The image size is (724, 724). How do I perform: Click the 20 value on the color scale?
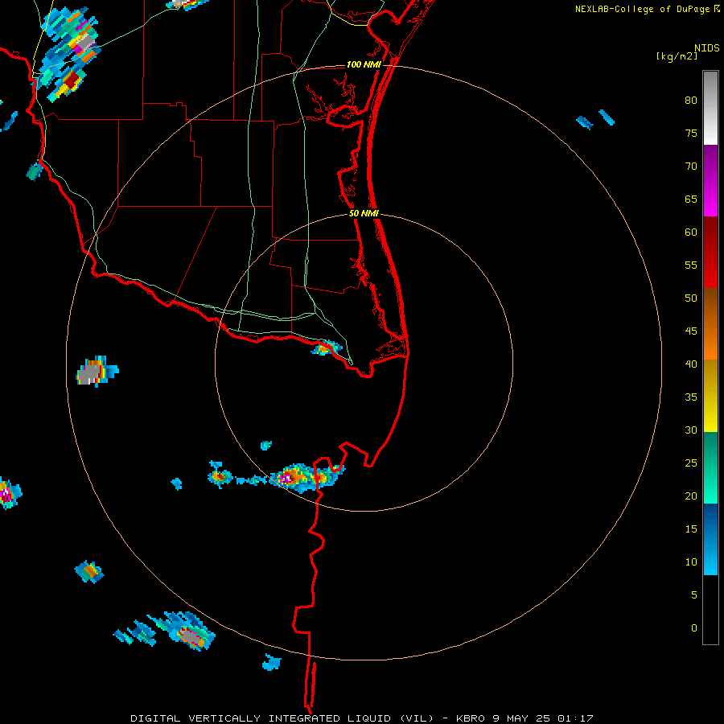point(691,496)
